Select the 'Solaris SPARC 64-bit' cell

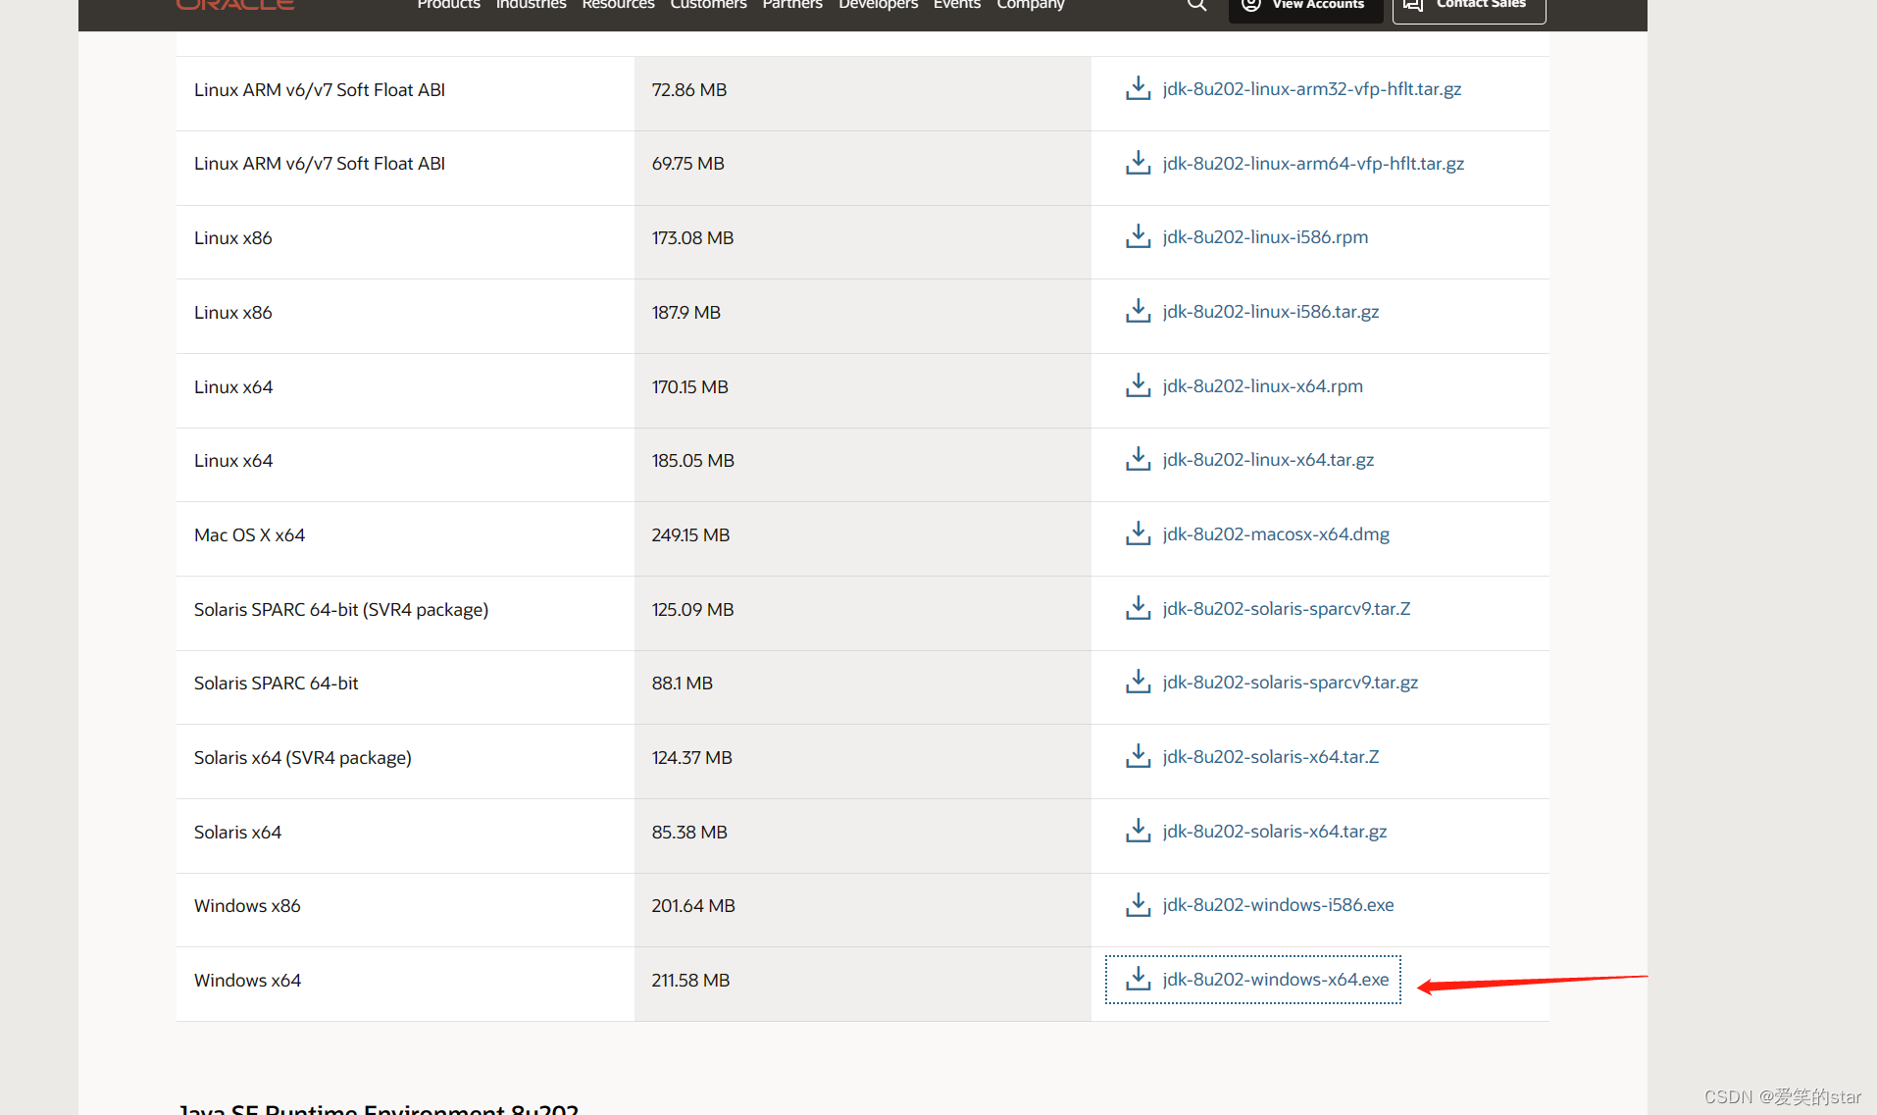pos(405,687)
